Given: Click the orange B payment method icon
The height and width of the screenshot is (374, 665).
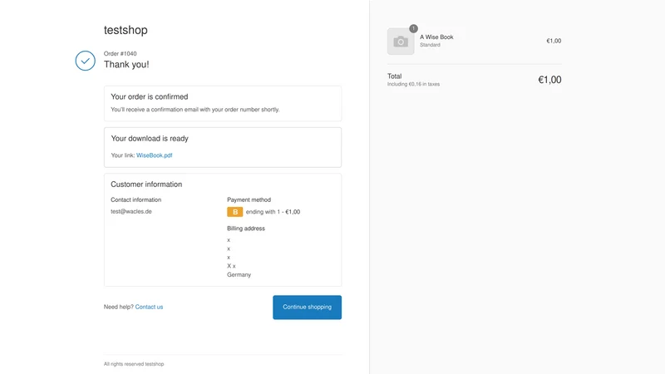Looking at the screenshot, I should [235, 212].
